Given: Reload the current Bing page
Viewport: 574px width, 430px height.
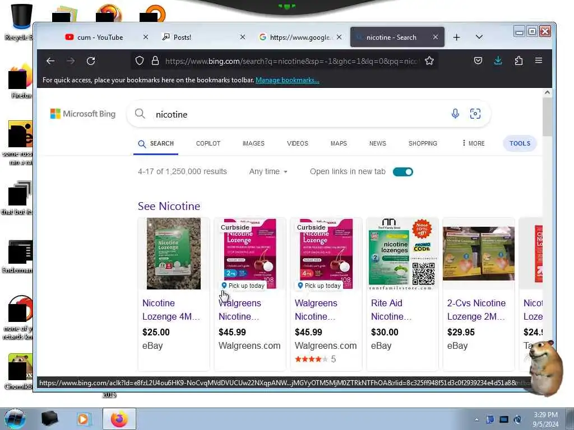Looking at the screenshot, I should (91, 60).
